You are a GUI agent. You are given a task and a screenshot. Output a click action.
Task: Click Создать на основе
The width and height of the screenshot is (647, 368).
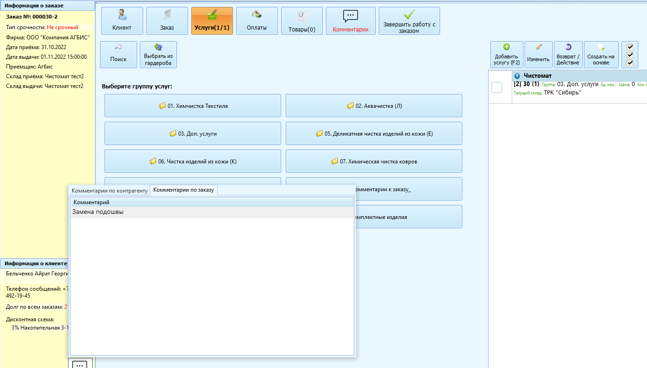pos(601,54)
